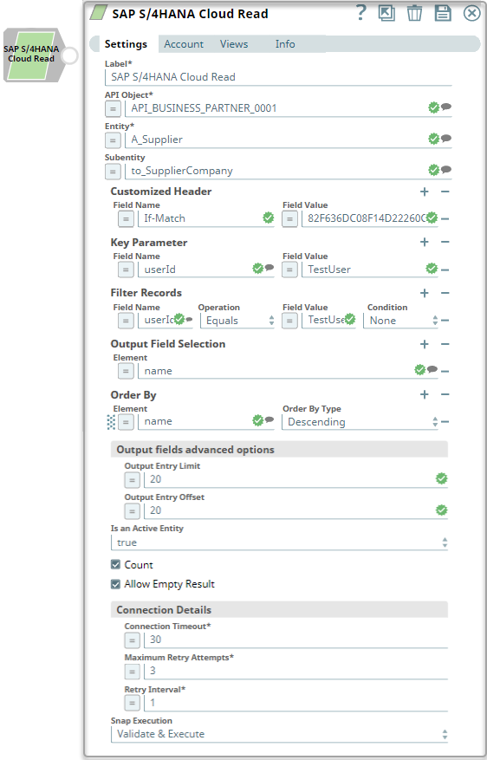Add an Output Field Selection element
Viewport: 487px width, 760px height.
point(425,344)
